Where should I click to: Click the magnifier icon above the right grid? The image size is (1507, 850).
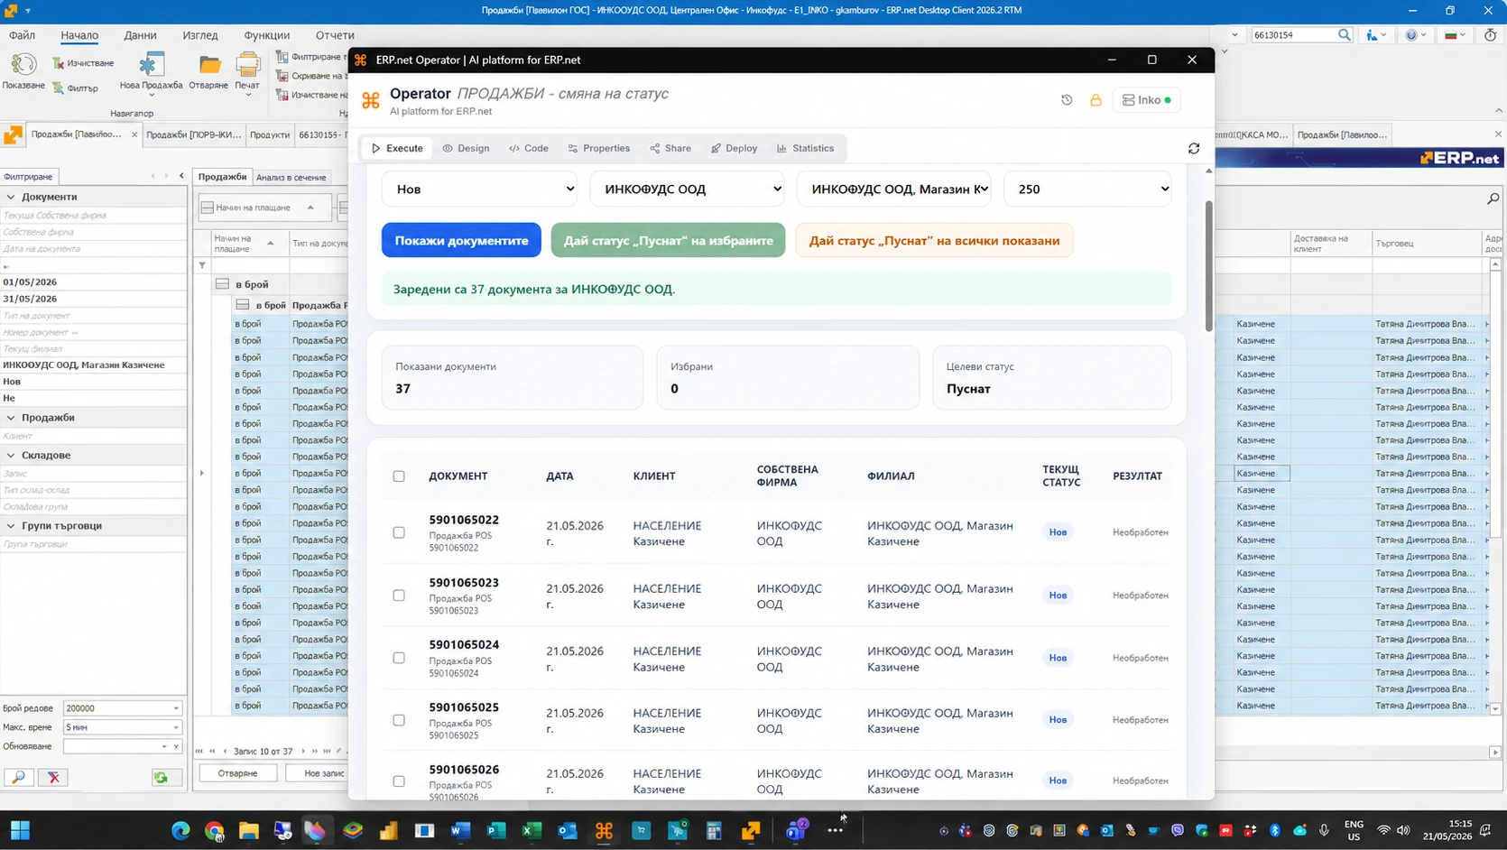[1493, 199]
